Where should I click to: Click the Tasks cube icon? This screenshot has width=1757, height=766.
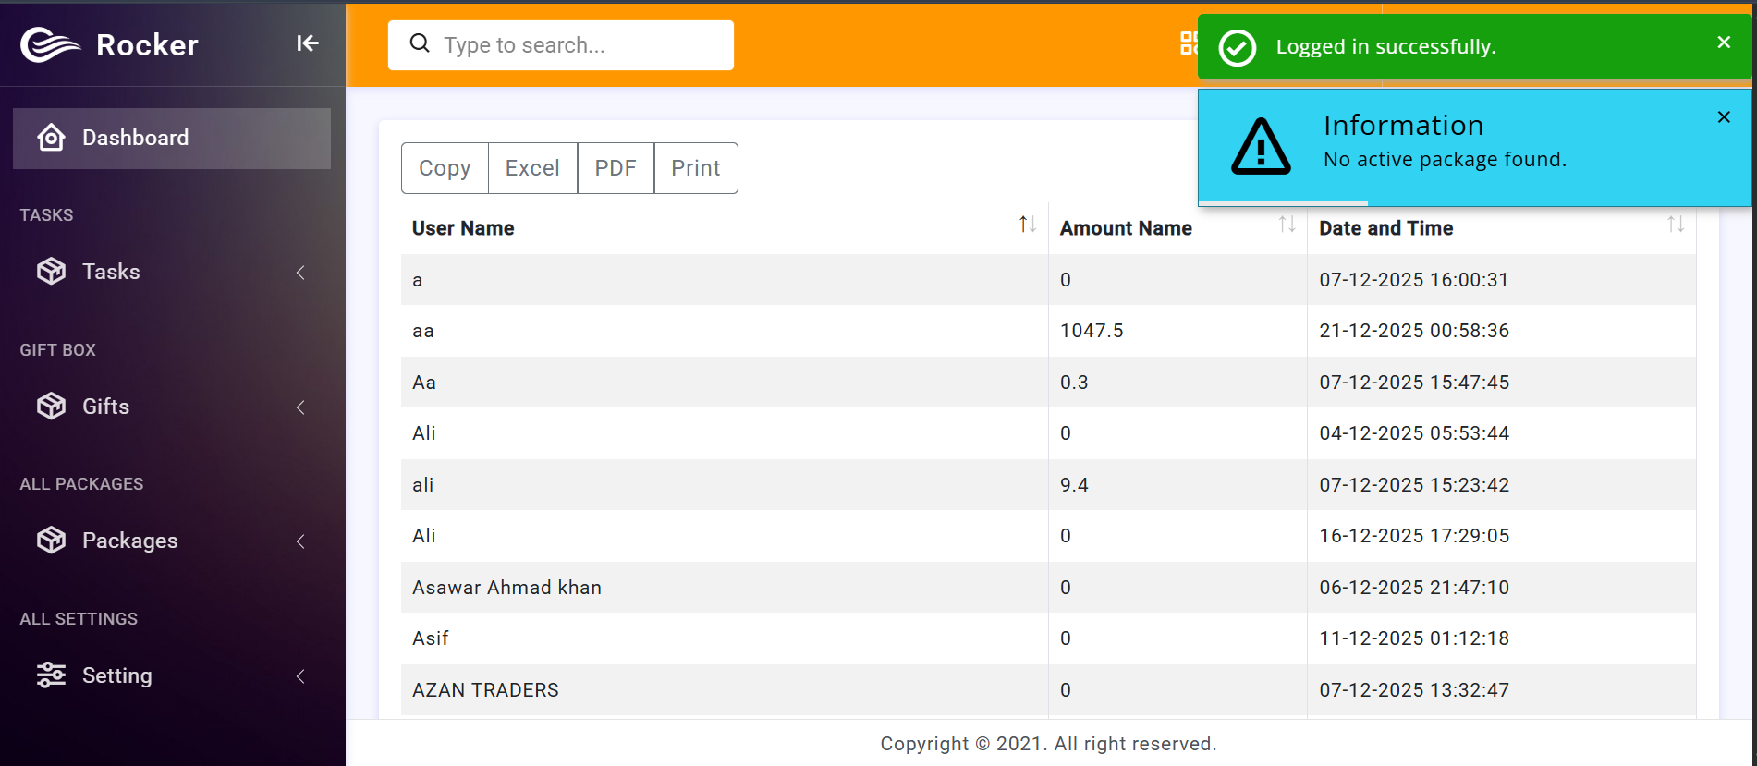[x=51, y=272]
